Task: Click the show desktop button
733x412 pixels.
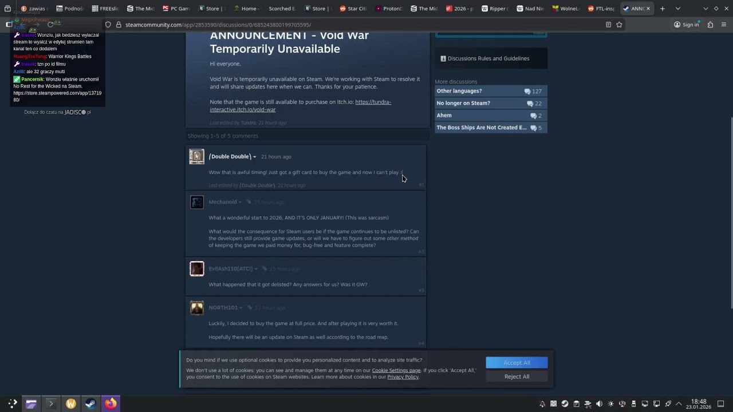Action: pos(721,404)
